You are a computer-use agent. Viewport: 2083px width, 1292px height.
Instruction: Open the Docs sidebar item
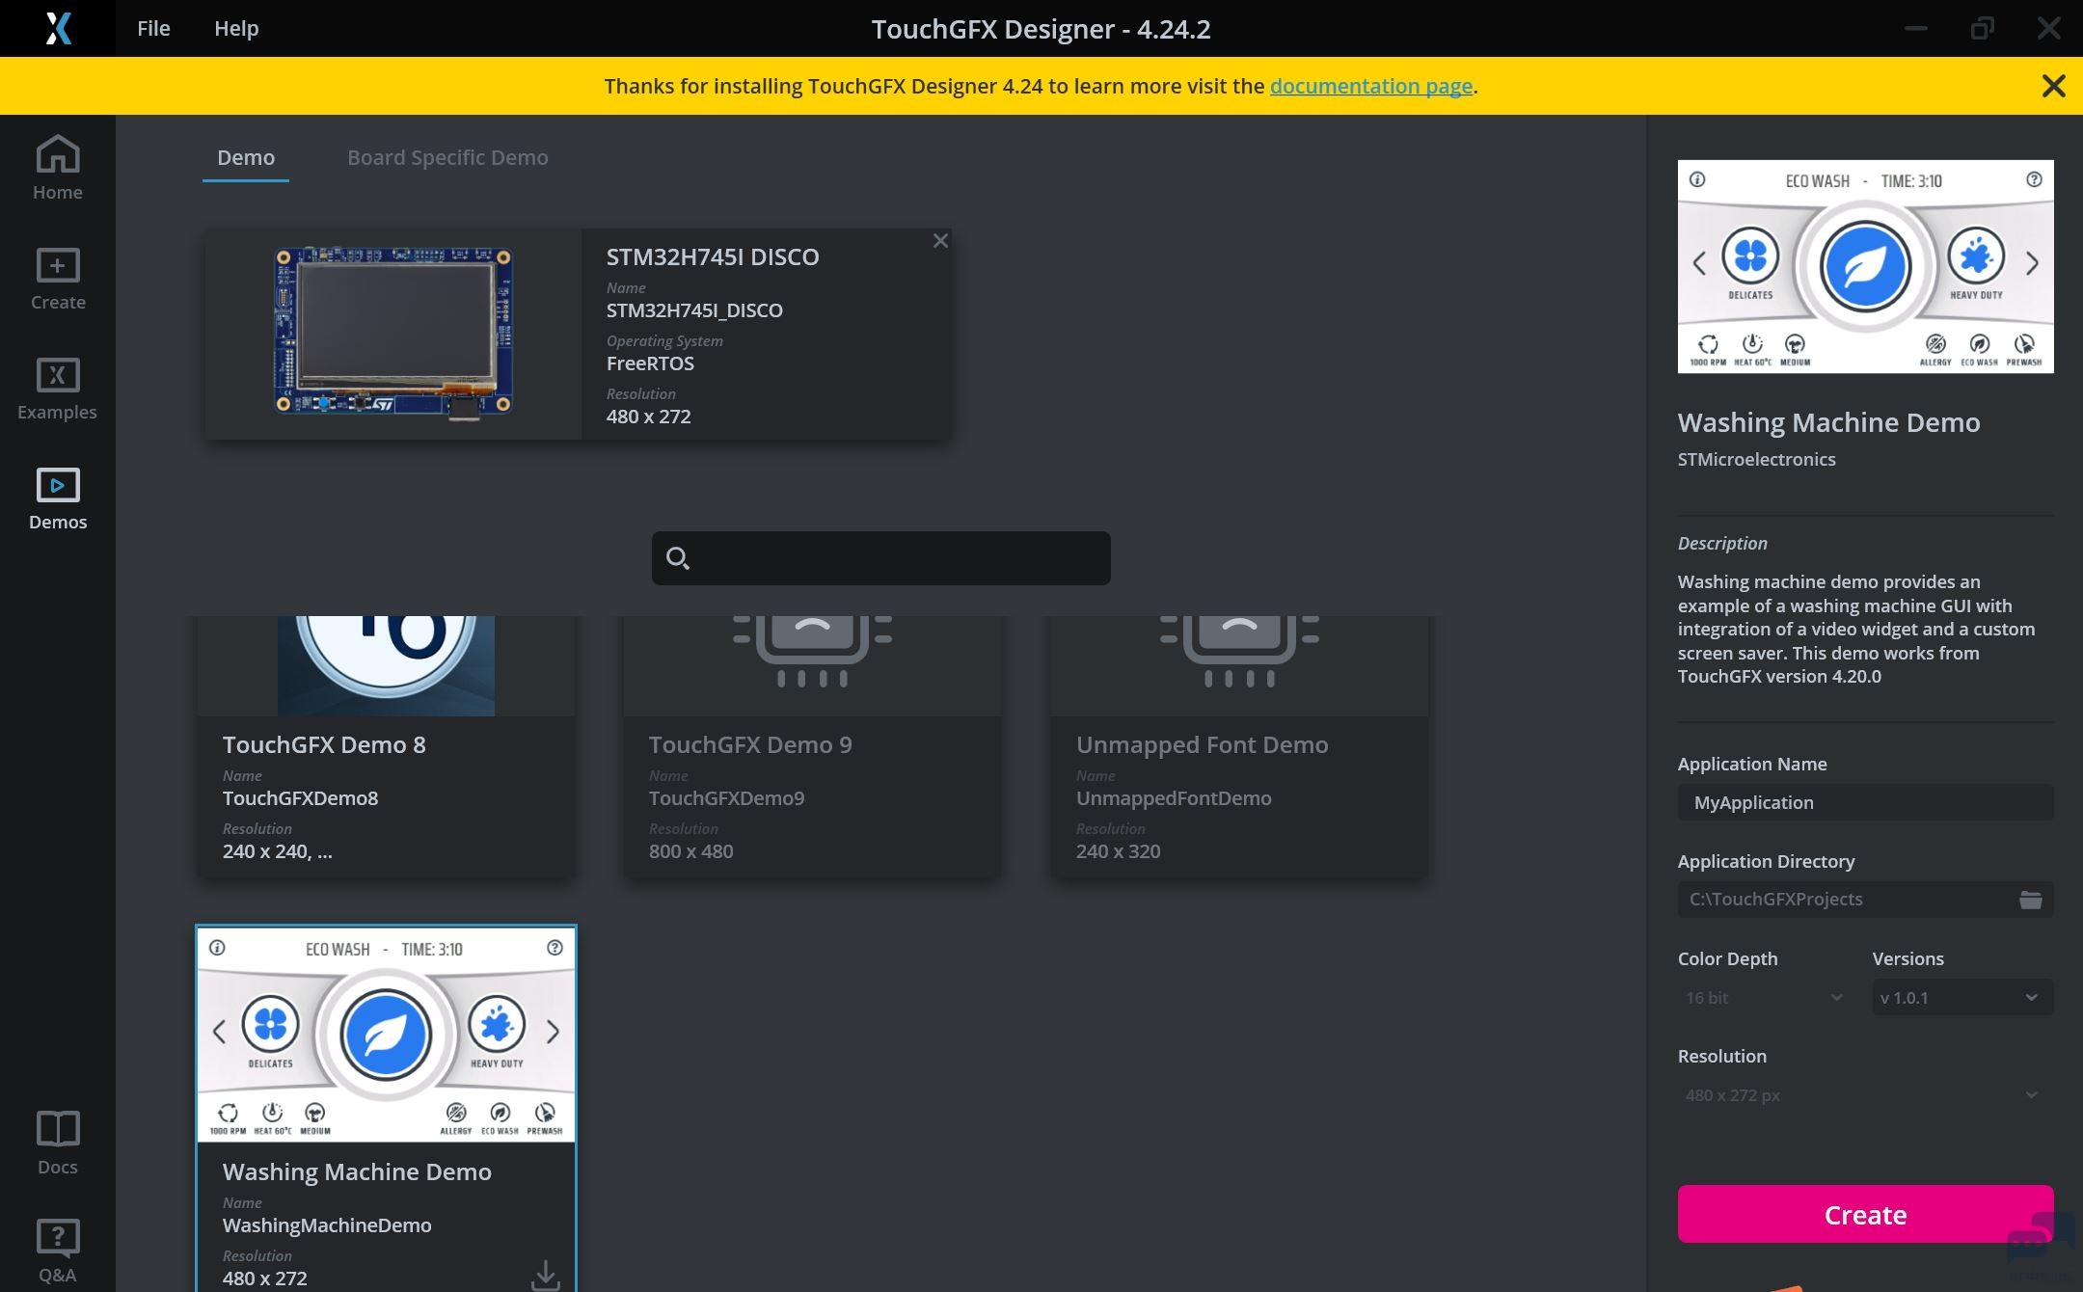coord(57,1143)
